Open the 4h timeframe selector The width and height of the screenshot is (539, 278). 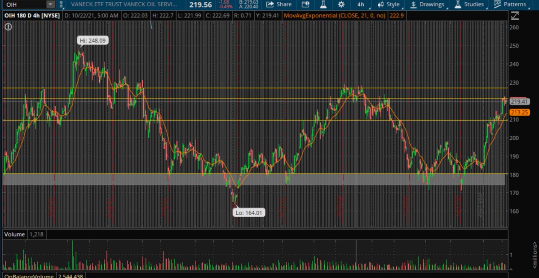coord(361,4)
